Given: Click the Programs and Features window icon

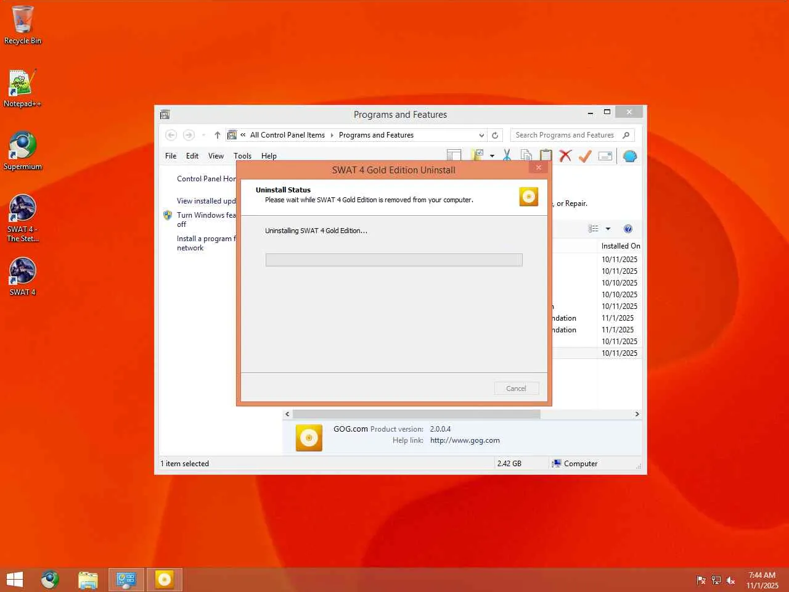Looking at the screenshot, I should pos(165,114).
